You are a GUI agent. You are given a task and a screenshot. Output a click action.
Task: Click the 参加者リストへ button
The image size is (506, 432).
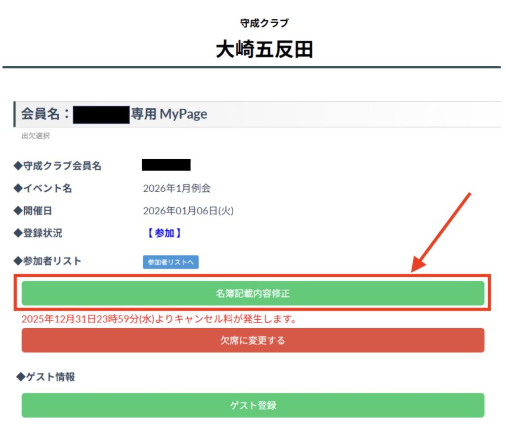pos(170,262)
